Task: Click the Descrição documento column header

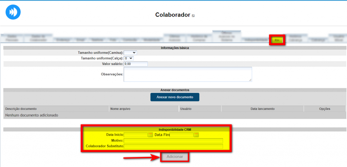Action: [21, 109]
